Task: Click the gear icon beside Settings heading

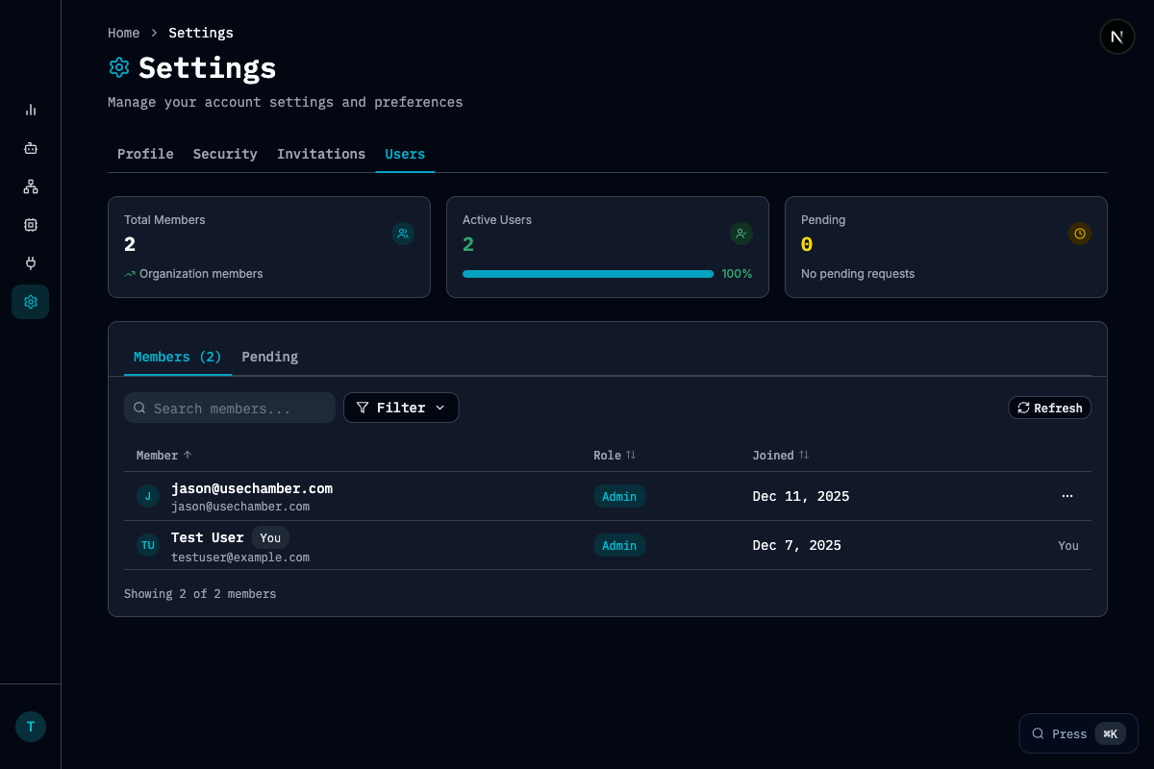Action: (119, 67)
